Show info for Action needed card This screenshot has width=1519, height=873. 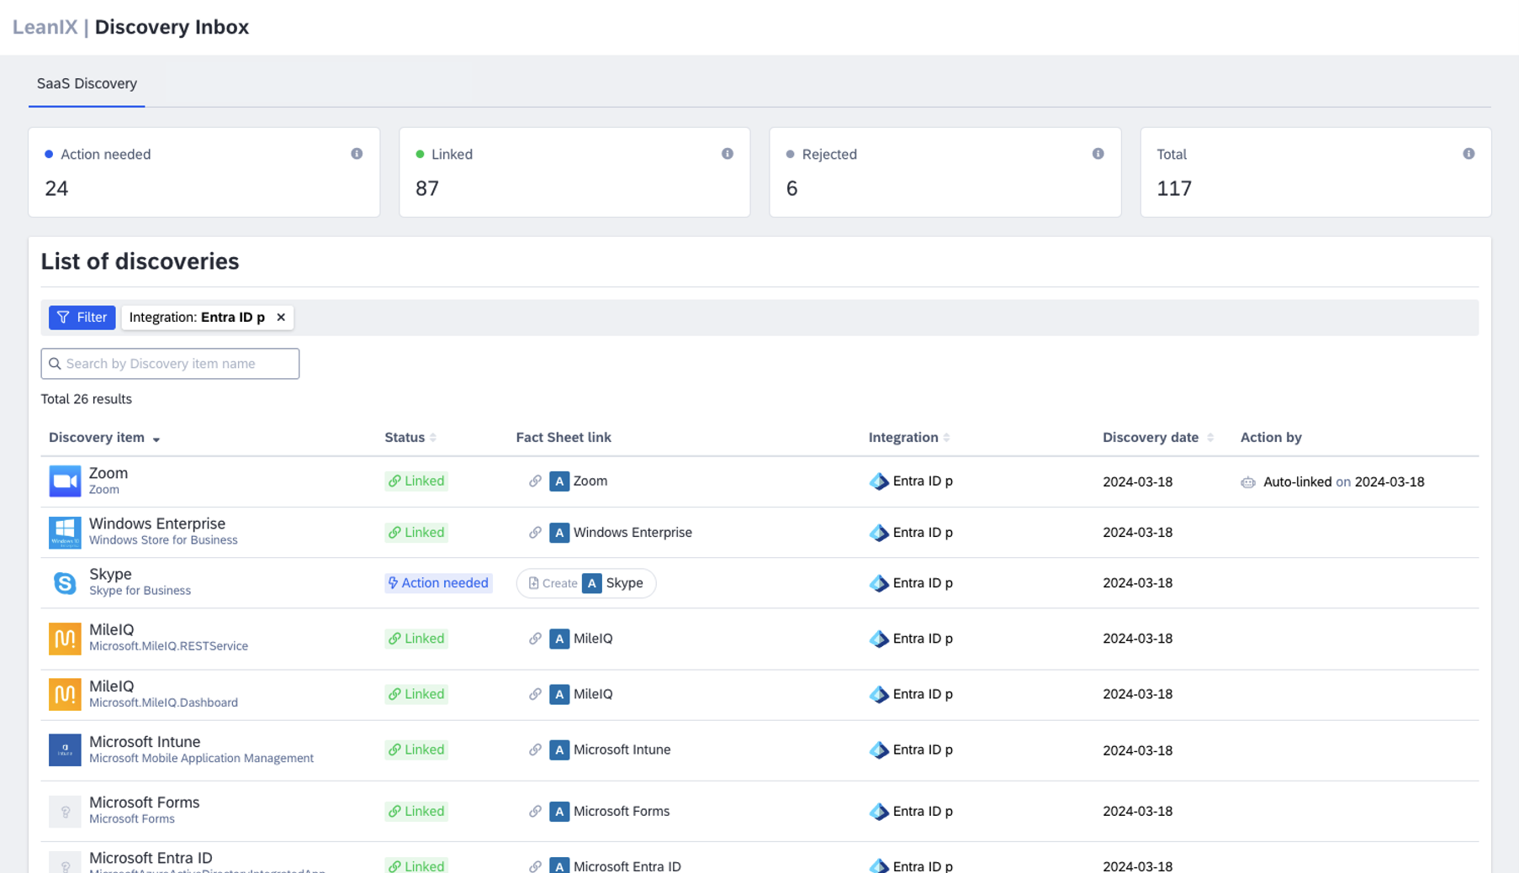pyautogui.click(x=357, y=154)
